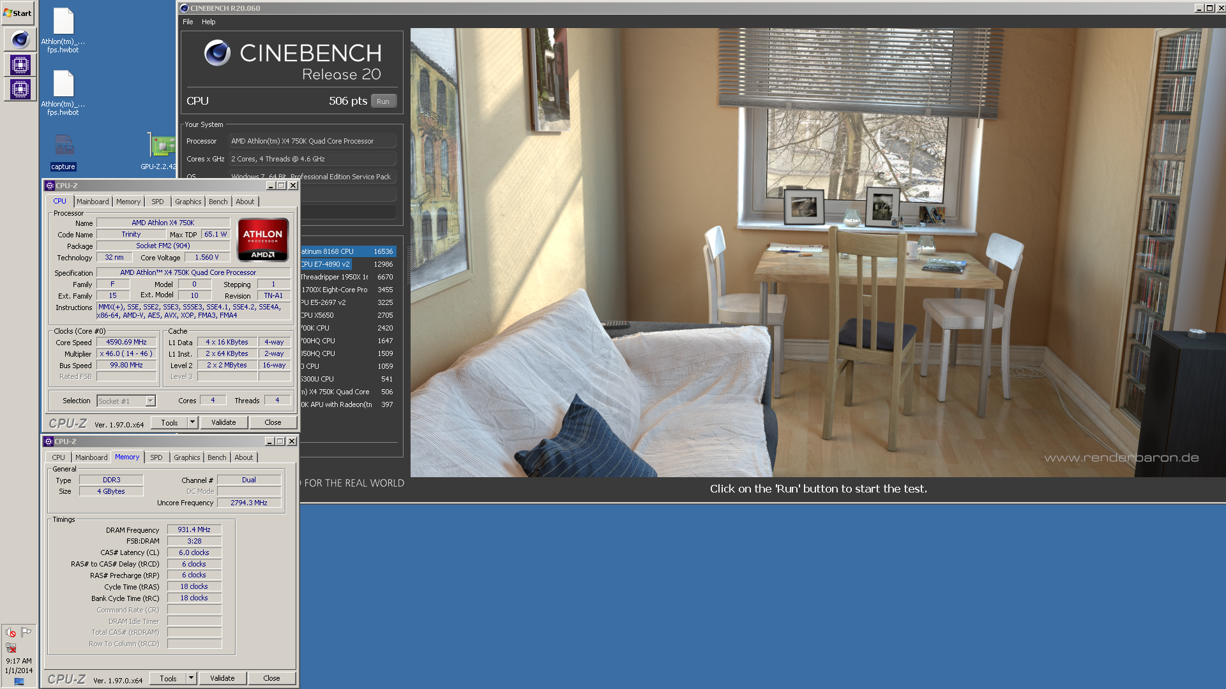The image size is (1226, 689).
Task: Activate Cinebench from its taskbar icon
Action: coord(20,40)
